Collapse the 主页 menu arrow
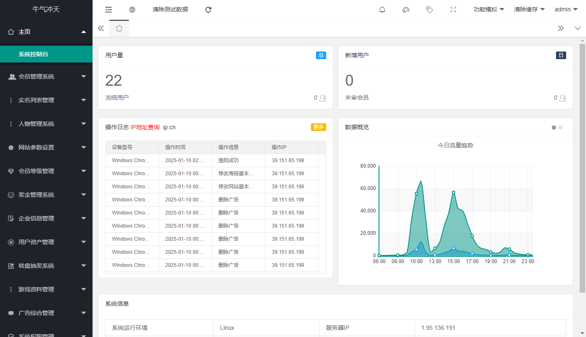This screenshot has width=586, height=337. [x=84, y=32]
